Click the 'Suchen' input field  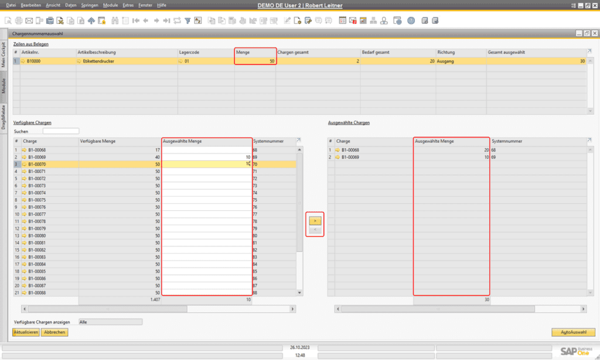[x=61, y=131]
